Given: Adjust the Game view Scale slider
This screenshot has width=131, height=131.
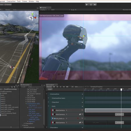Looking at the screenshot, I should click(85, 10).
